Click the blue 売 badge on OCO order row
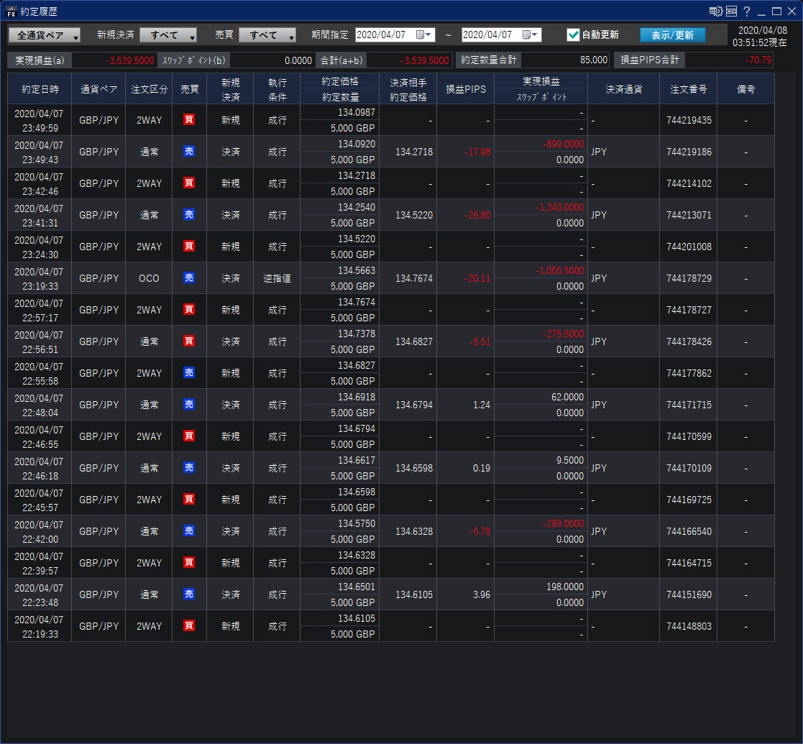 [x=189, y=278]
